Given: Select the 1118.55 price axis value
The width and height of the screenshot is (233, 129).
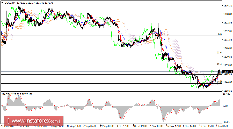Looking at the screenshot, I should 228,91.
